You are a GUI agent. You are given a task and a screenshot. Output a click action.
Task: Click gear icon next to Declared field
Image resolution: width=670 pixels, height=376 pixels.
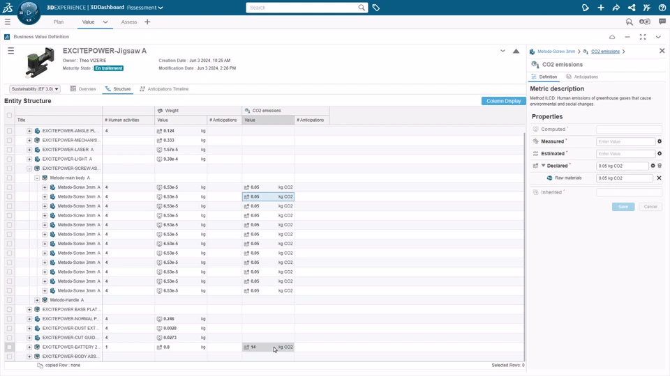tap(653, 166)
